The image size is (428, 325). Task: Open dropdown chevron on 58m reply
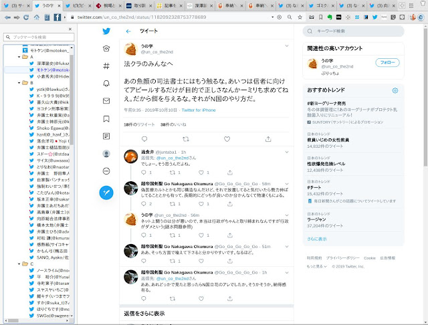[x=287, y=184]
